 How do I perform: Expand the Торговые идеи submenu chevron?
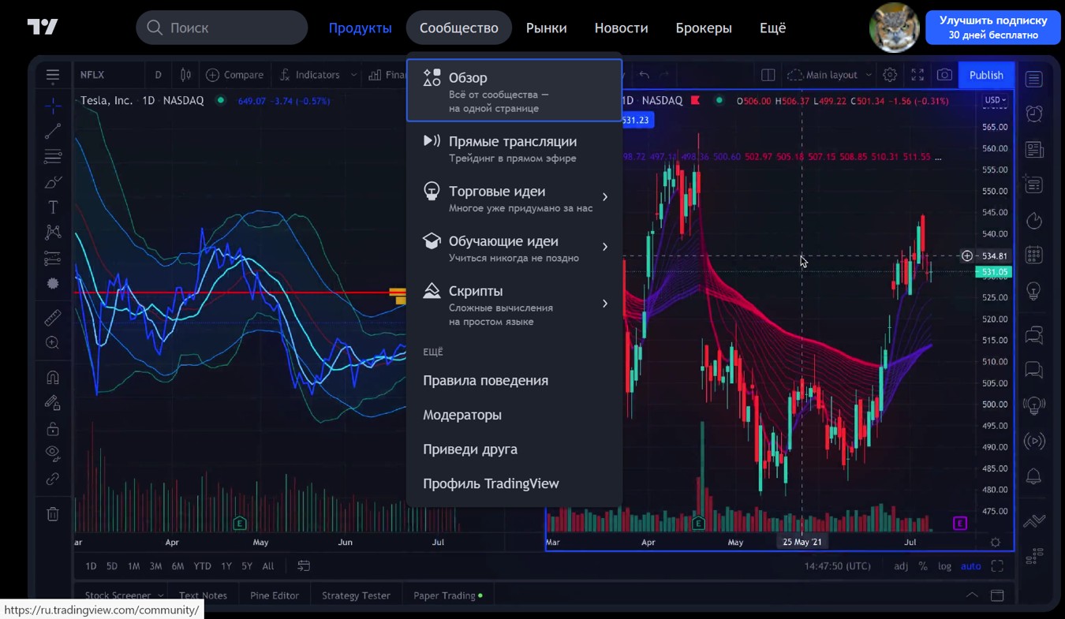coord(605,197)
